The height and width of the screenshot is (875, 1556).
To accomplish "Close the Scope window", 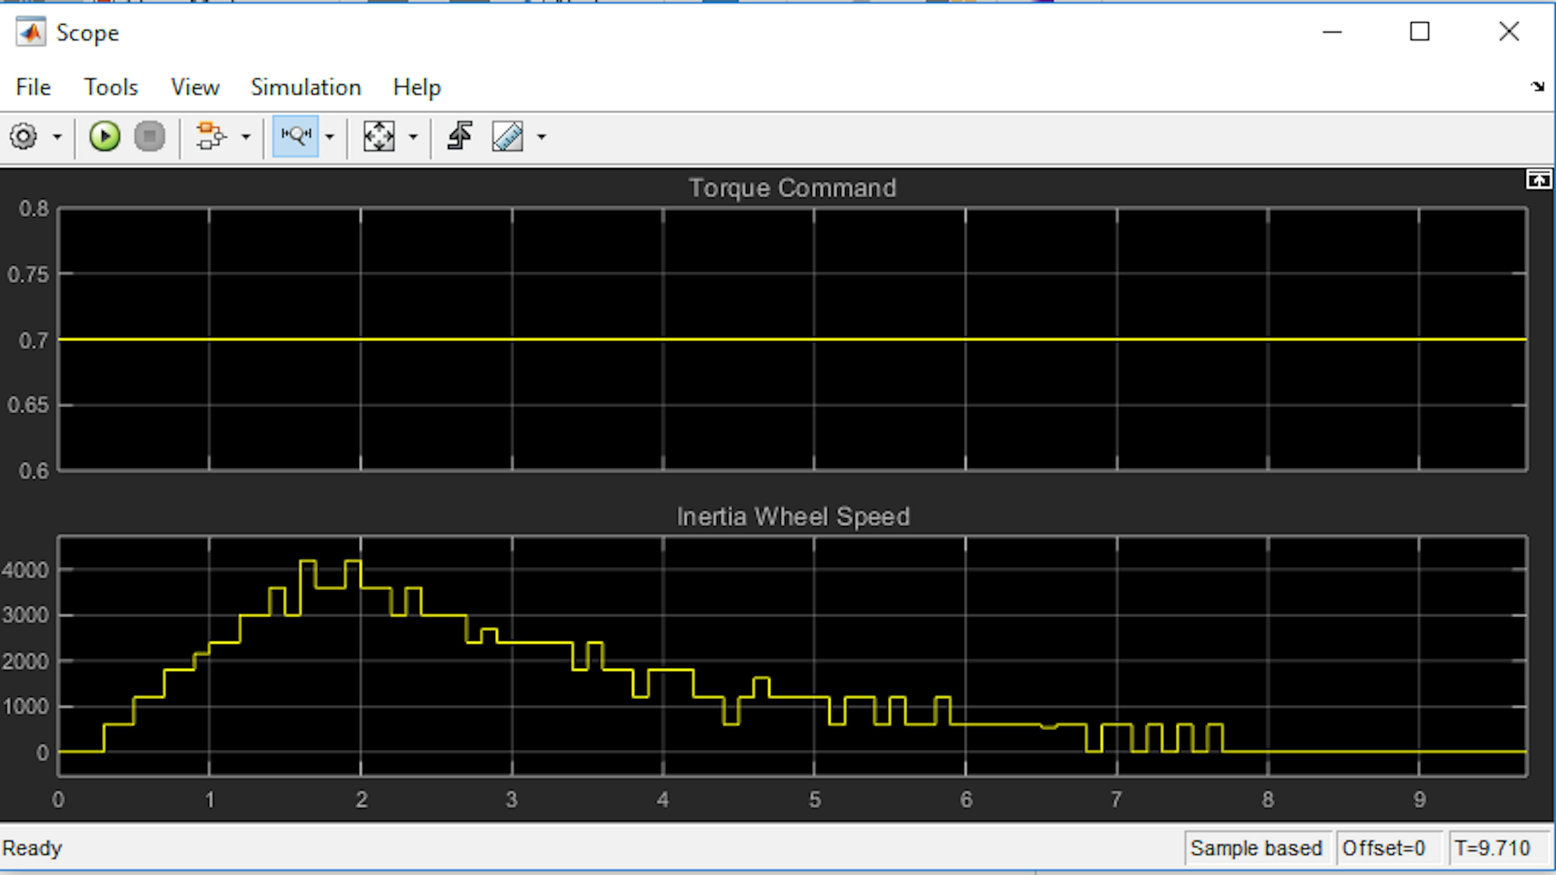I will pyautogui.click(x=1509, y=32).
